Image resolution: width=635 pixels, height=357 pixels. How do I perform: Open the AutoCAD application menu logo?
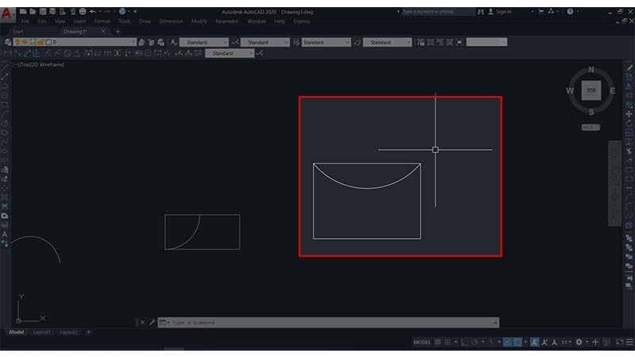pos(7,14)
